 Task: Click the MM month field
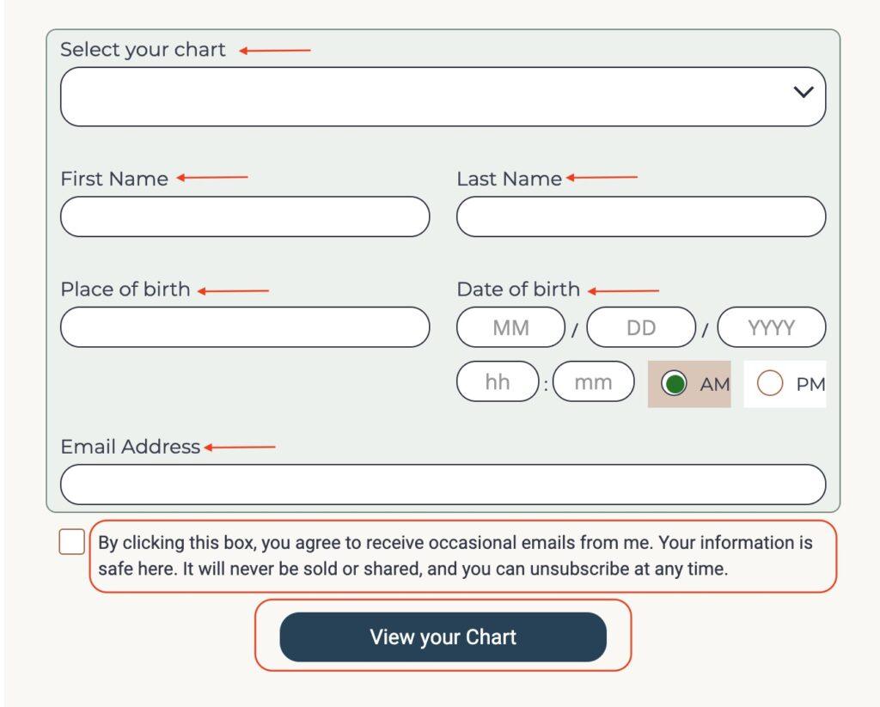point(510,327)
